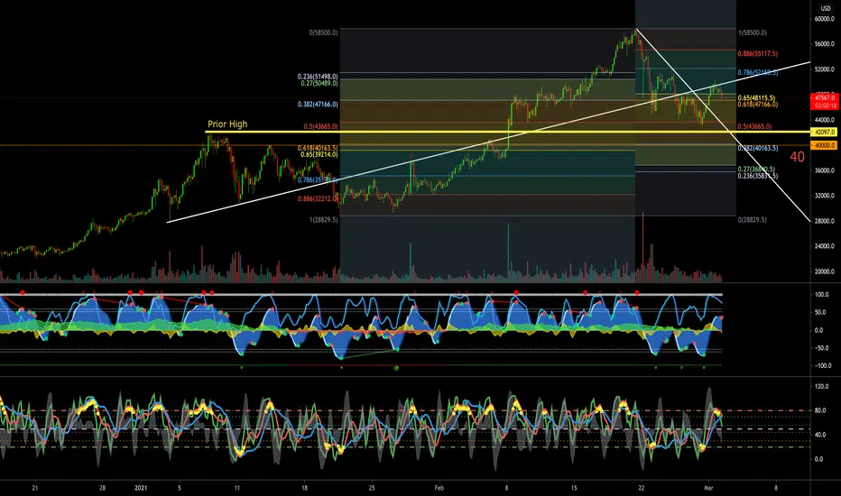Click Fibonacci label 0.27(50489.0)
841x496 pixels.
coord(319,83)
